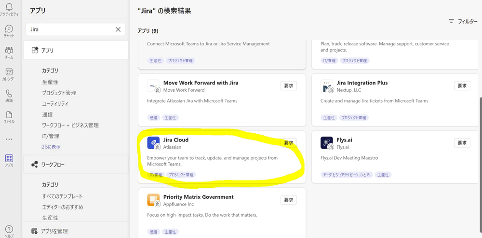Click the 通信 tag on Move Work Forward card
This screenshot has width=482, height=238.
coord(154,118)
